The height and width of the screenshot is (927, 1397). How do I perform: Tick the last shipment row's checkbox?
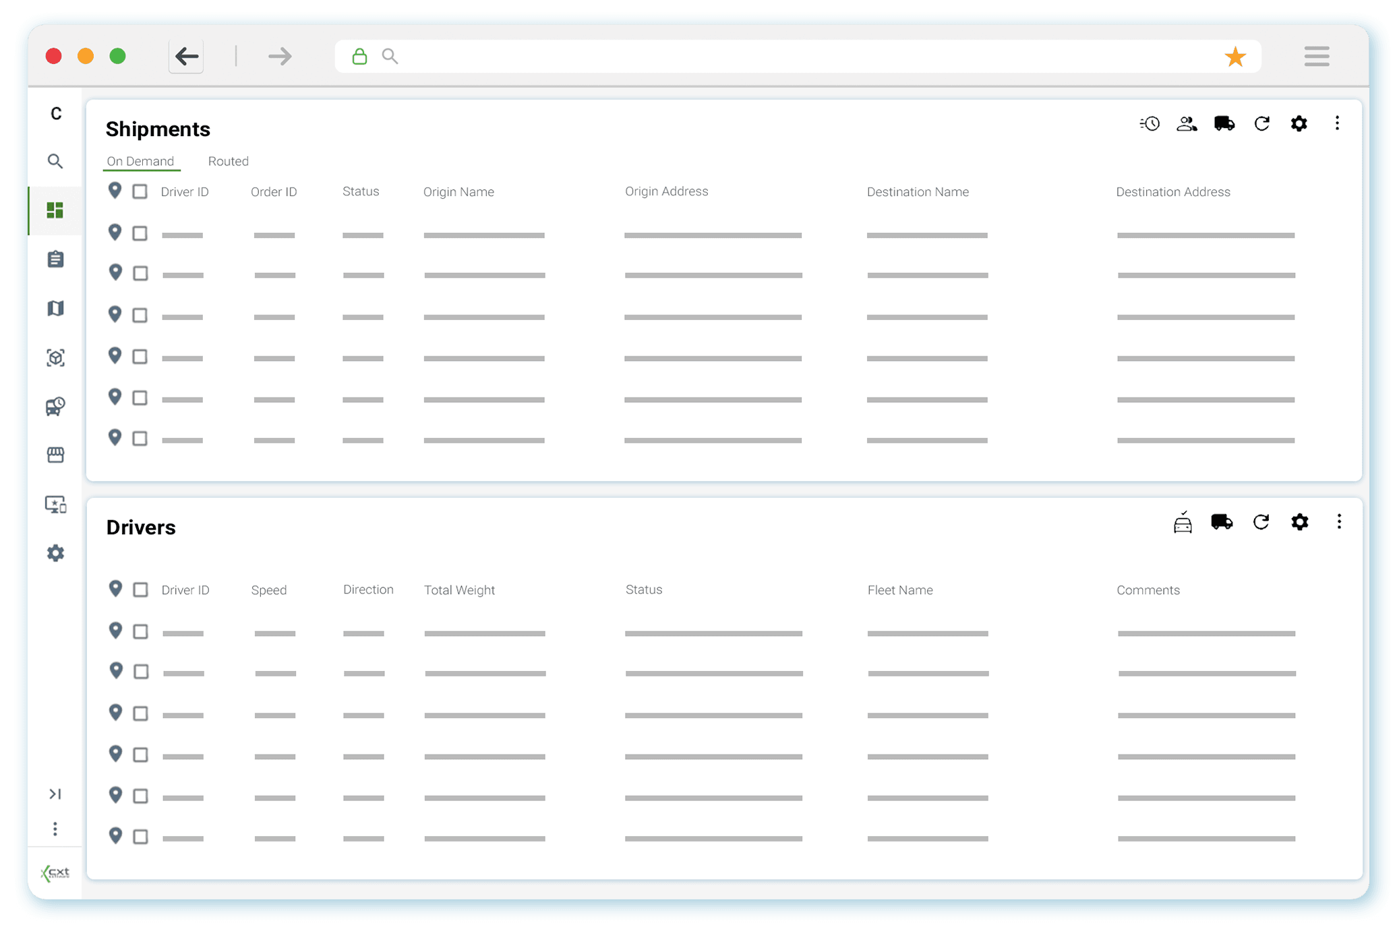(140, 437)
